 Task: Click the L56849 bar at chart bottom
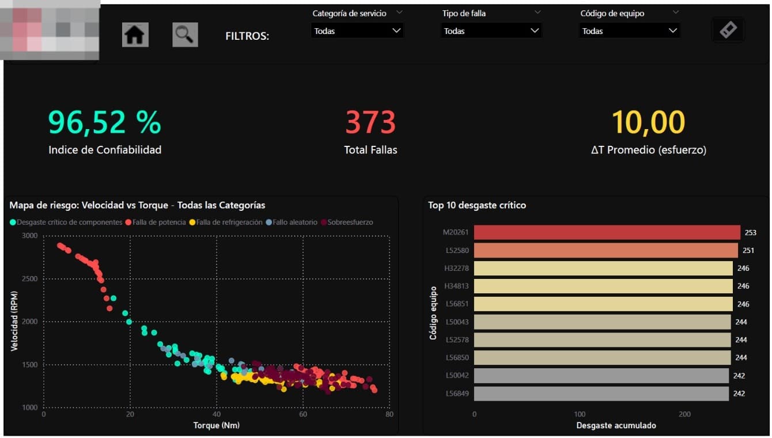click(601, 394)
